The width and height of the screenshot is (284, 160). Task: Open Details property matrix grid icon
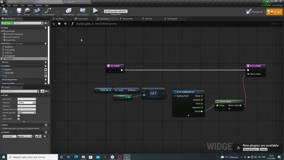tap(43, 91)
